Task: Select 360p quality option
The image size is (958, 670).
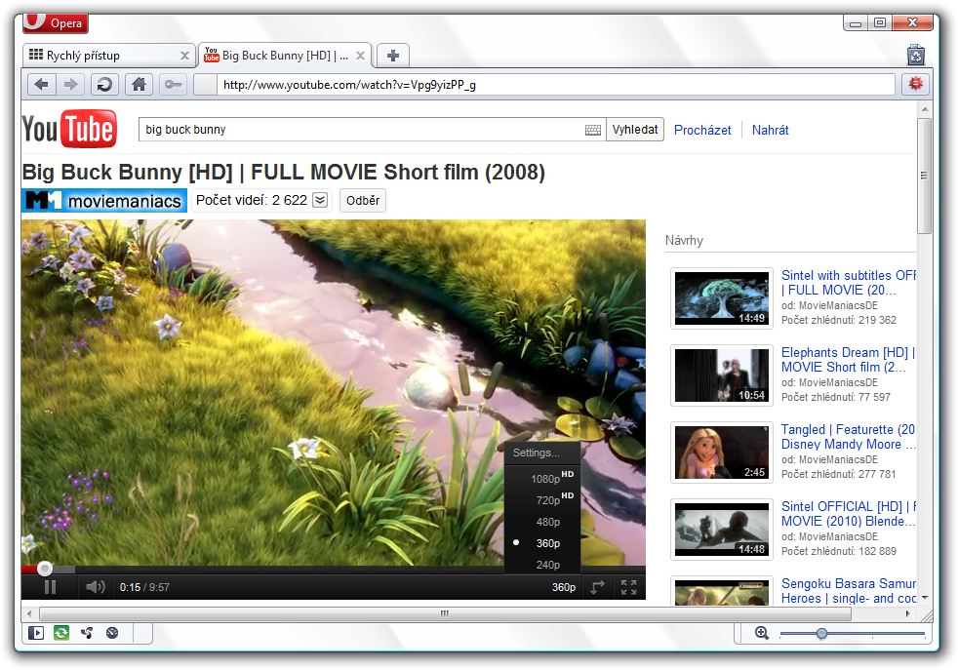Action: (542, 543)
